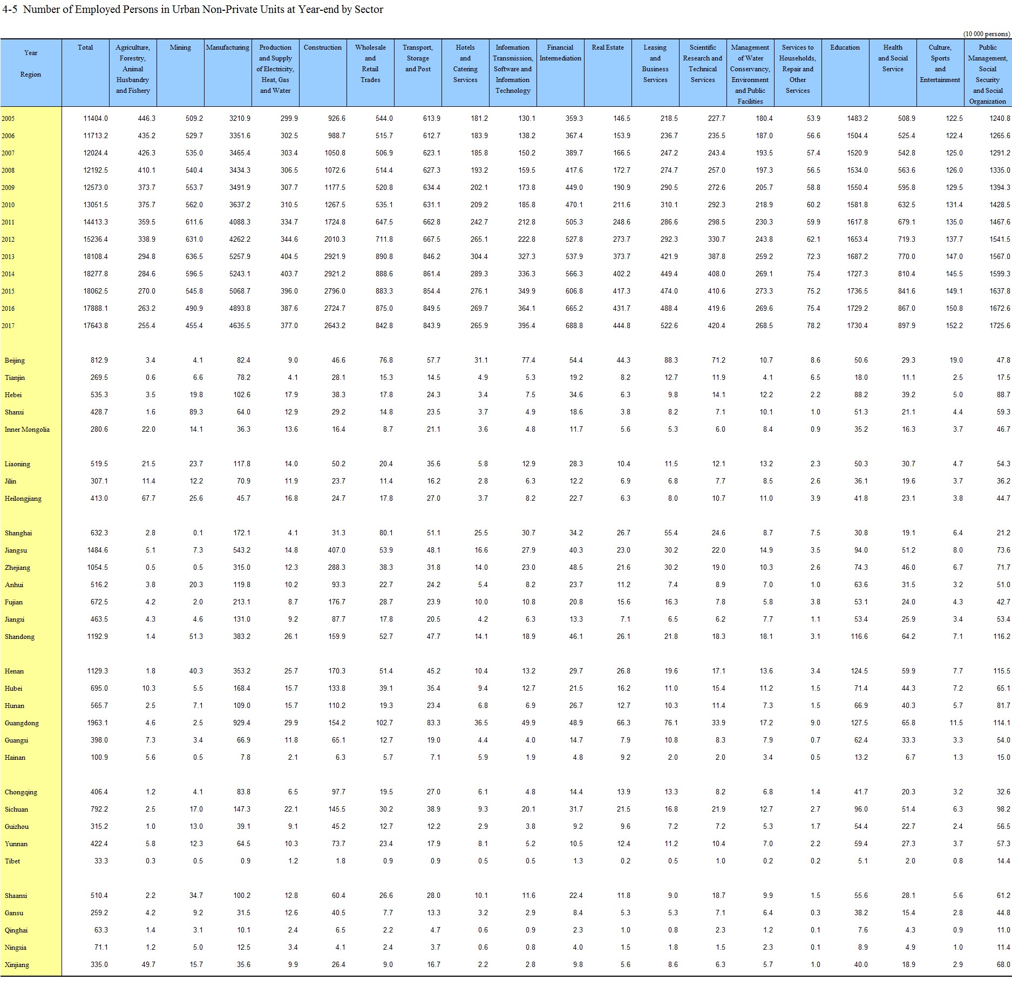The height and width of the screenshot is (994, 1012).
Task: Select the 2013 year row label
Action: [8, 257]
